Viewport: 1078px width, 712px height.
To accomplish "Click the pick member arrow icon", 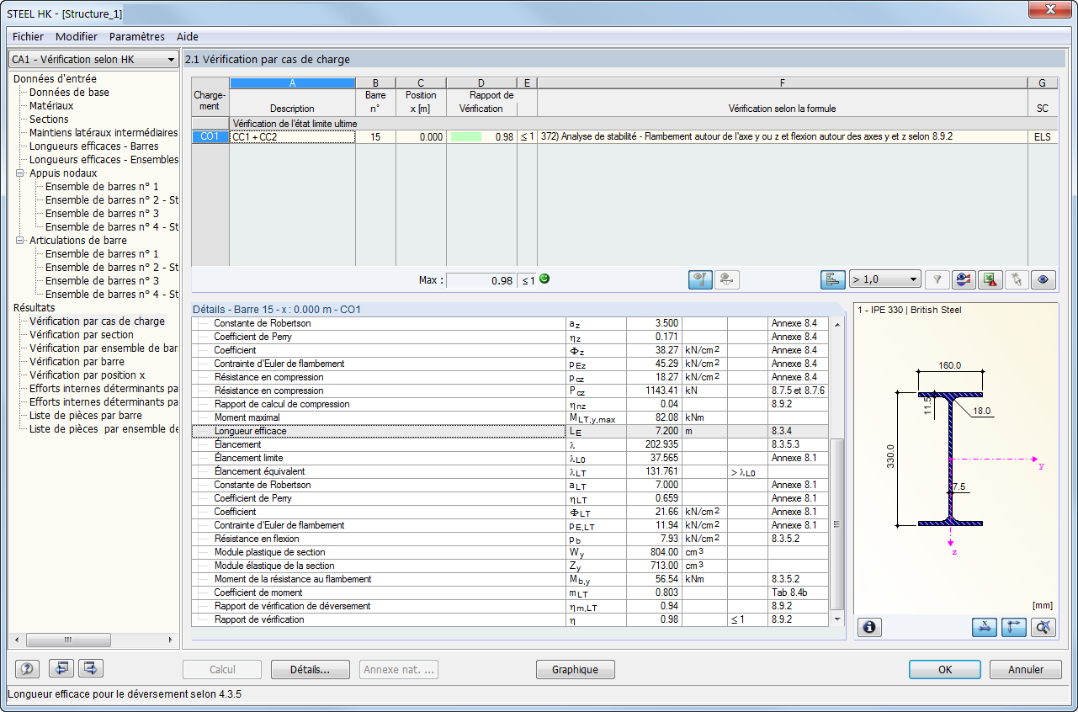I will [1016, 280].
